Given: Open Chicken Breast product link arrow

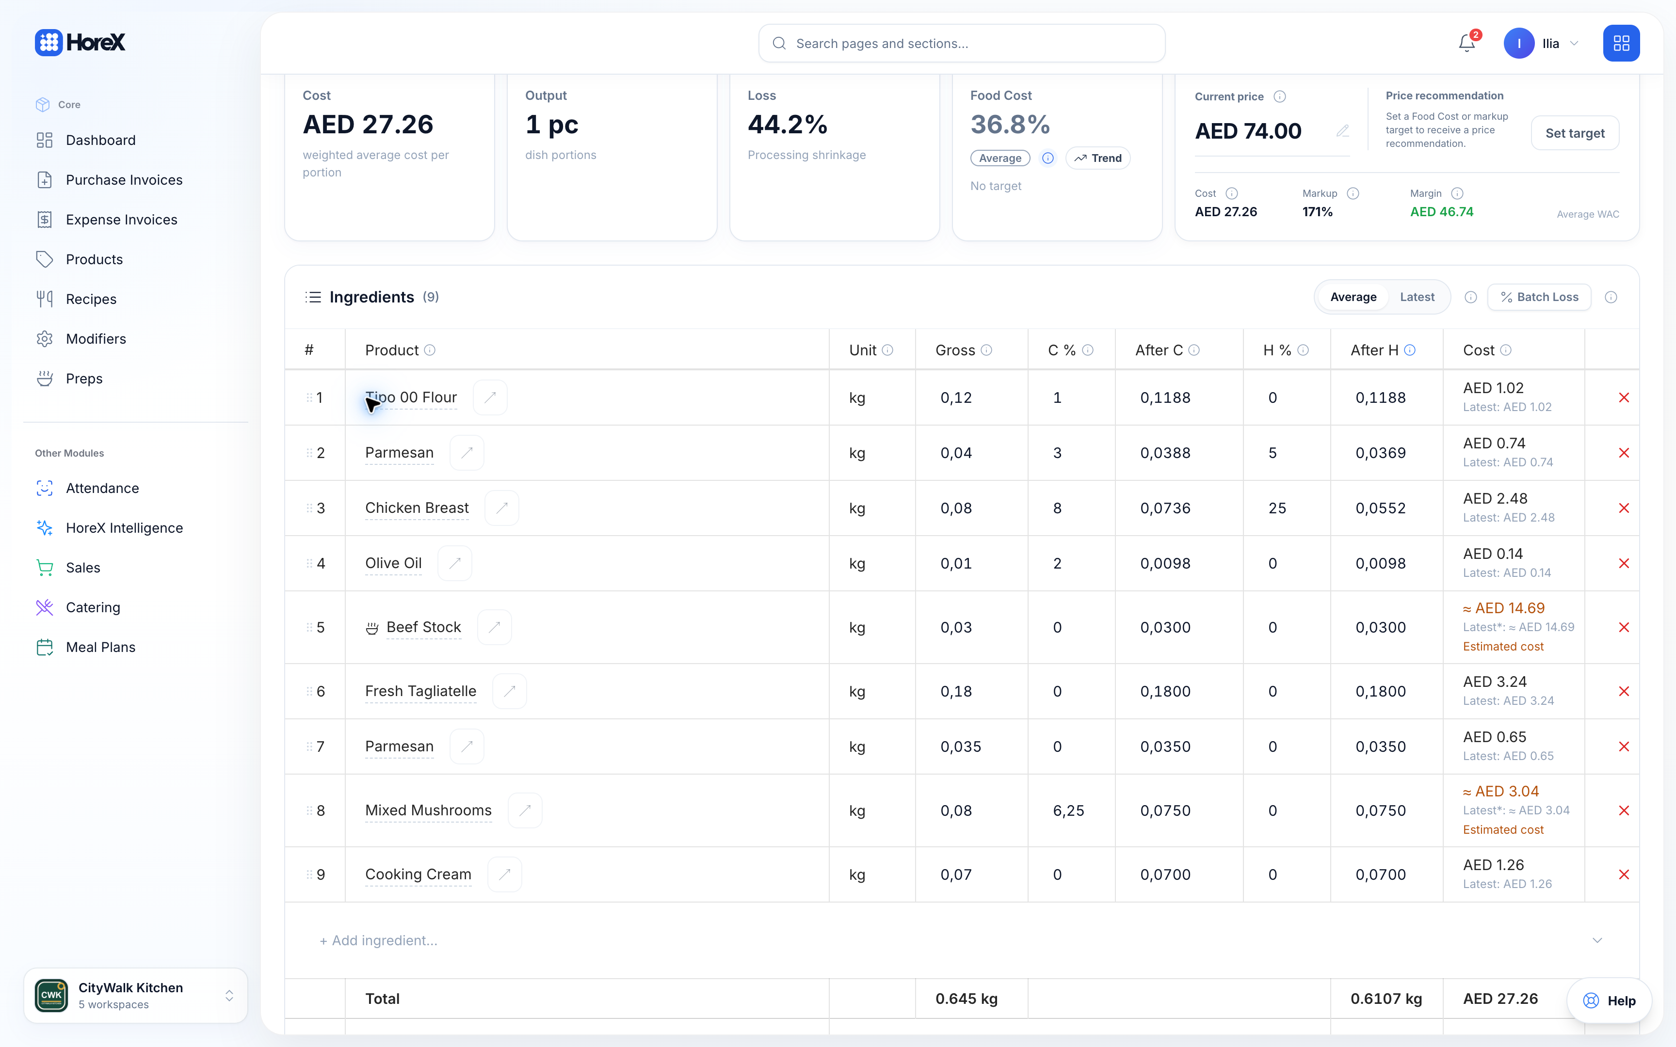Looking at the screenshot, I should pos(502,508).
